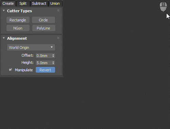Click the mouse indicator icon in the top-right corner
The height and width of the screenshot is (129, 170).
point(163,6)
